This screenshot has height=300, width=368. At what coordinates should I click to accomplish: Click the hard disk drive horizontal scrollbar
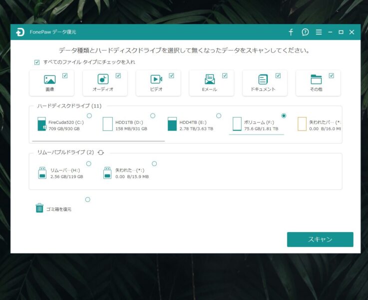98,141
